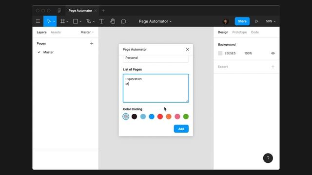312x175 pixels.
Task: Select the Hand tool
Action: tap(113, 21)
